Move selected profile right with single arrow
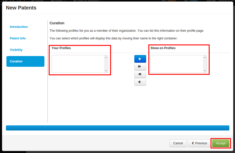This screenshot has width=235, height=153. (140, 59)
